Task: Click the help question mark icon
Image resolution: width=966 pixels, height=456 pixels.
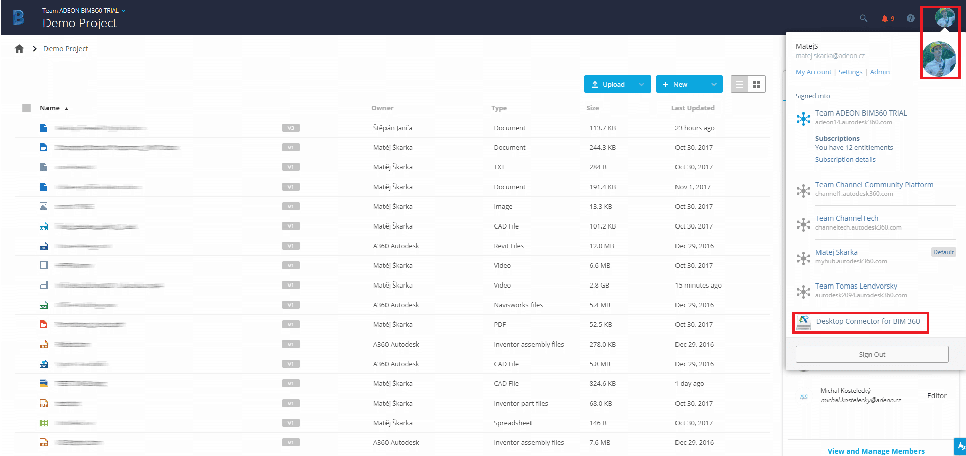Action: [911, 18]
